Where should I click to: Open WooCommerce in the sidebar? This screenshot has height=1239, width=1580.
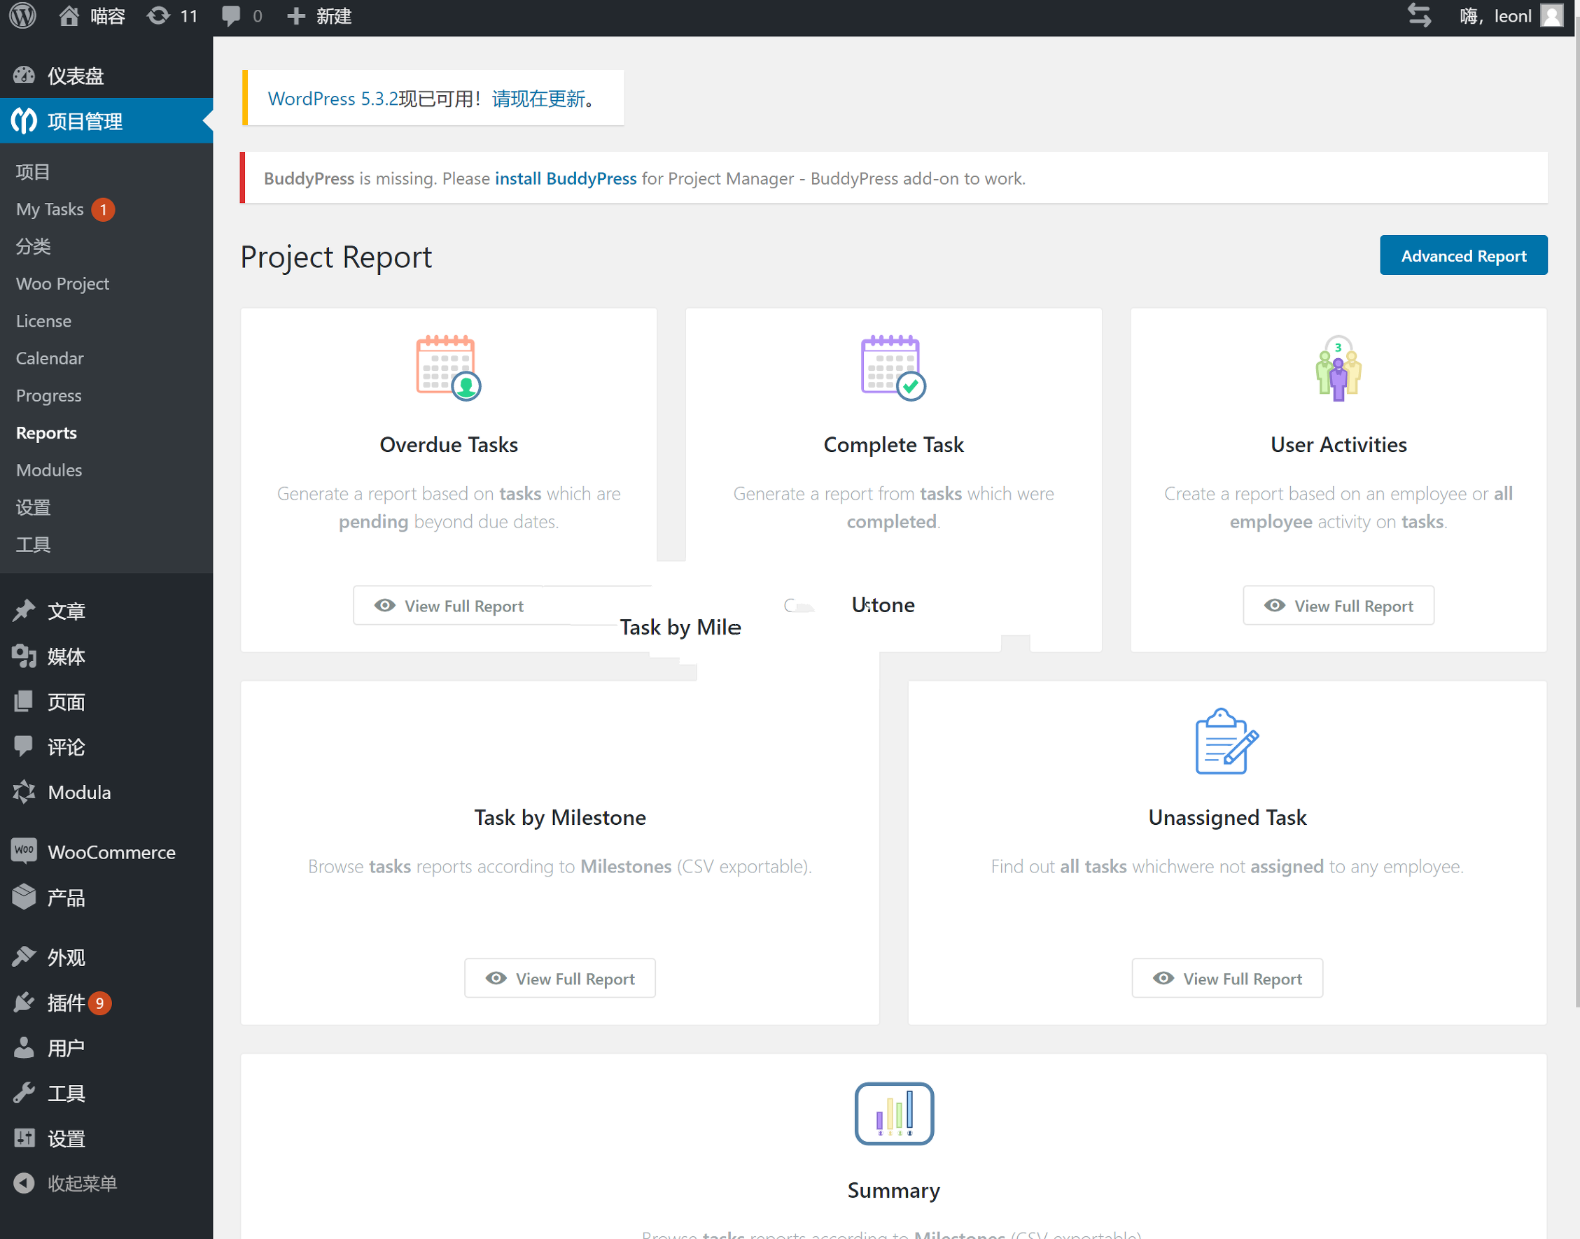(x=111, y=852)
